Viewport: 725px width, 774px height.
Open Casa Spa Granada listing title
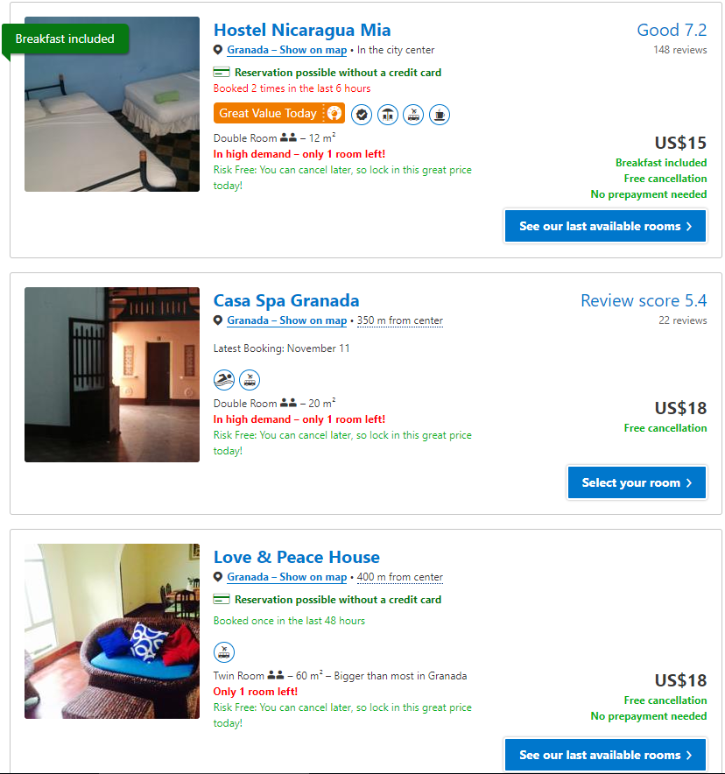pos(286,300)
